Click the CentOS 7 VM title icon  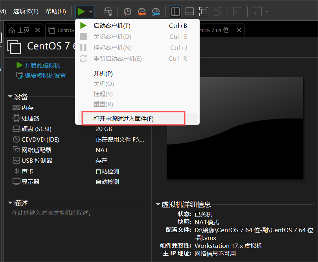coord(14,47)
